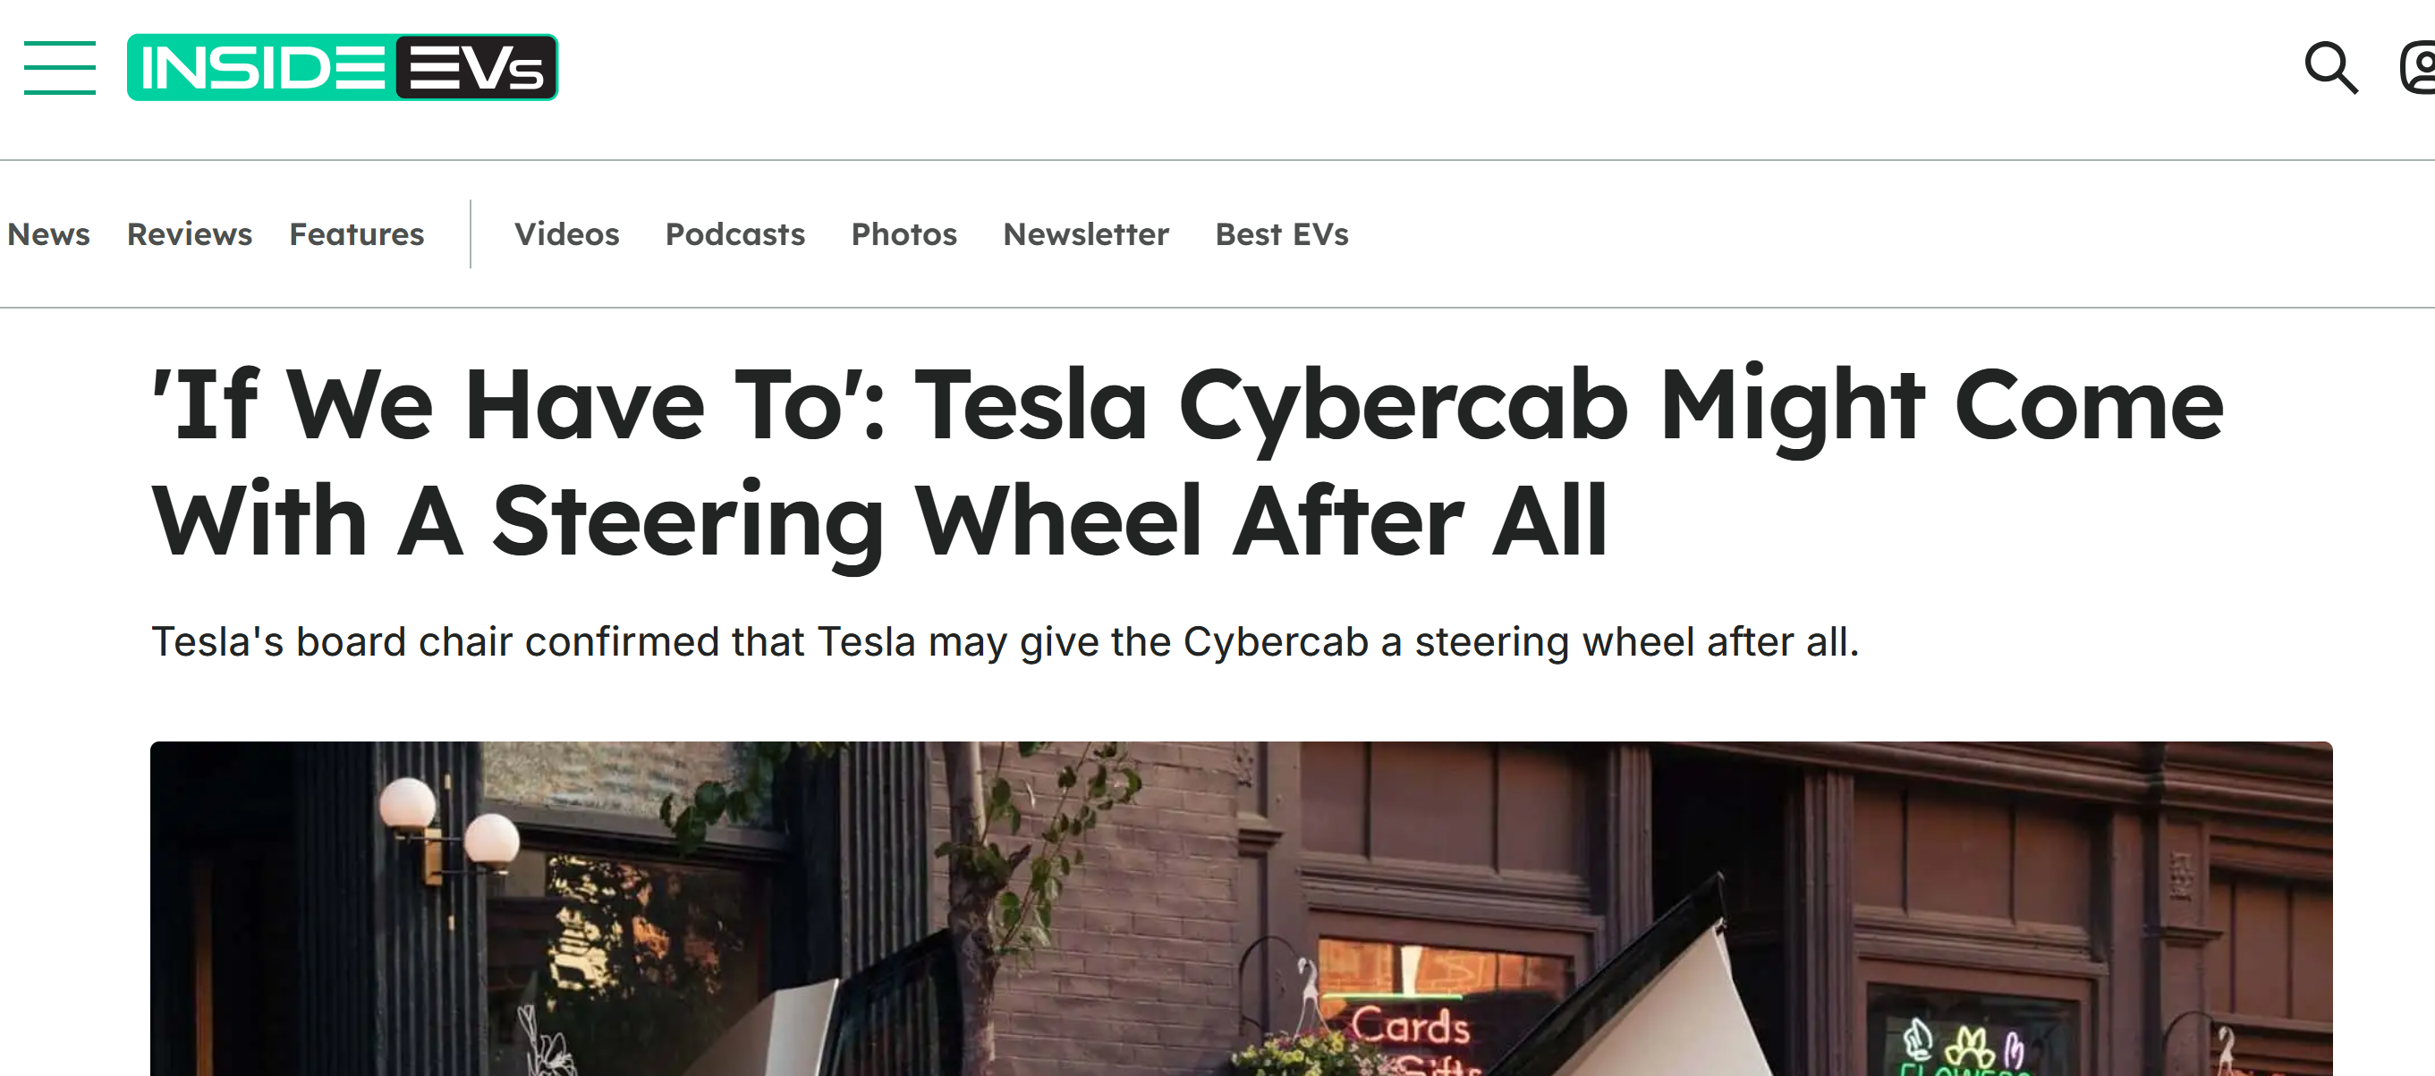Visit the Photos section
The image size is (2435, 1076).
[904, 234]
